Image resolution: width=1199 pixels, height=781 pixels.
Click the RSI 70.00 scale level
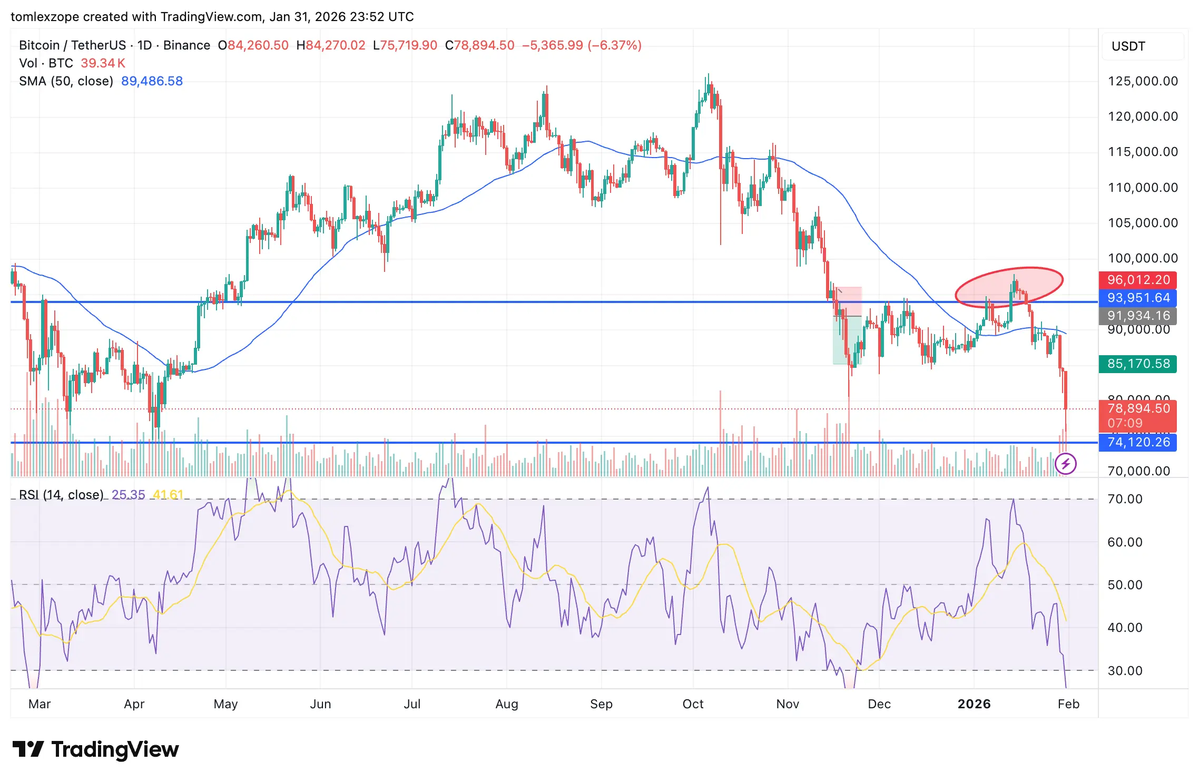1125,499
